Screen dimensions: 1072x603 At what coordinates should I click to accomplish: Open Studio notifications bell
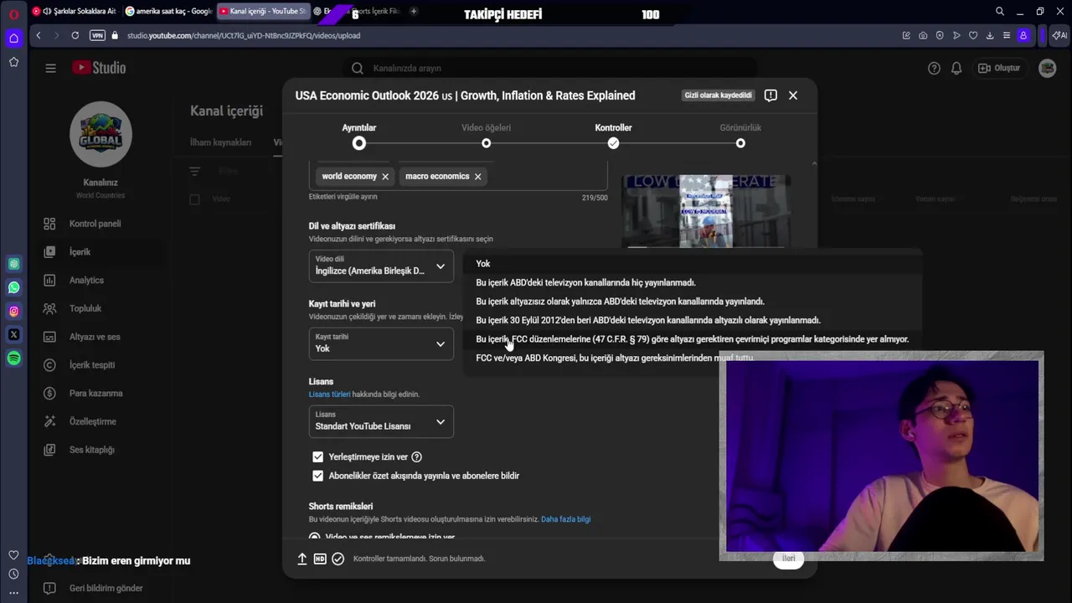956,68
